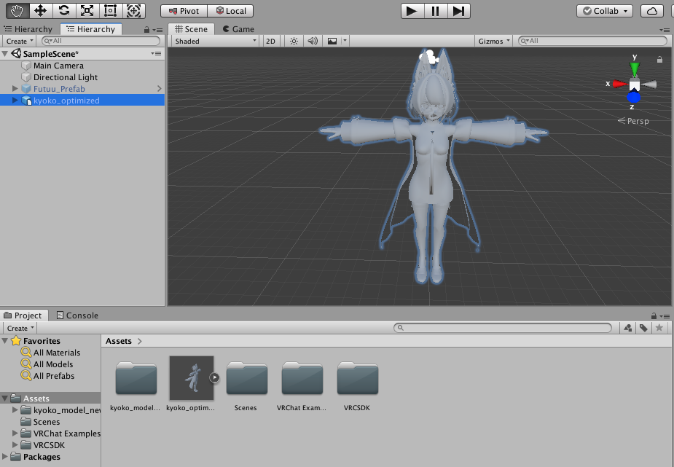The height and width of the screenshot is (467, 674).
Task: Toggle Pivot handle position
Action: pyautogui.click(x=184, y=11)
